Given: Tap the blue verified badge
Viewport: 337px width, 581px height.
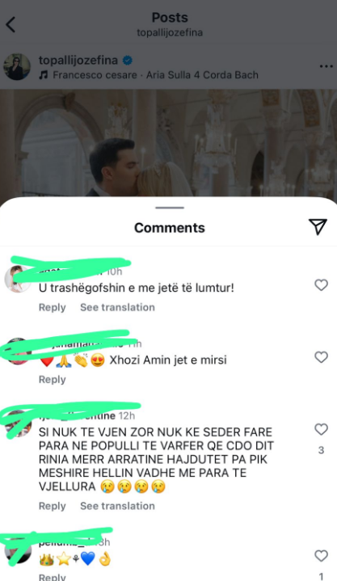Looking at the screenshot, I should [x=128, y=60].
